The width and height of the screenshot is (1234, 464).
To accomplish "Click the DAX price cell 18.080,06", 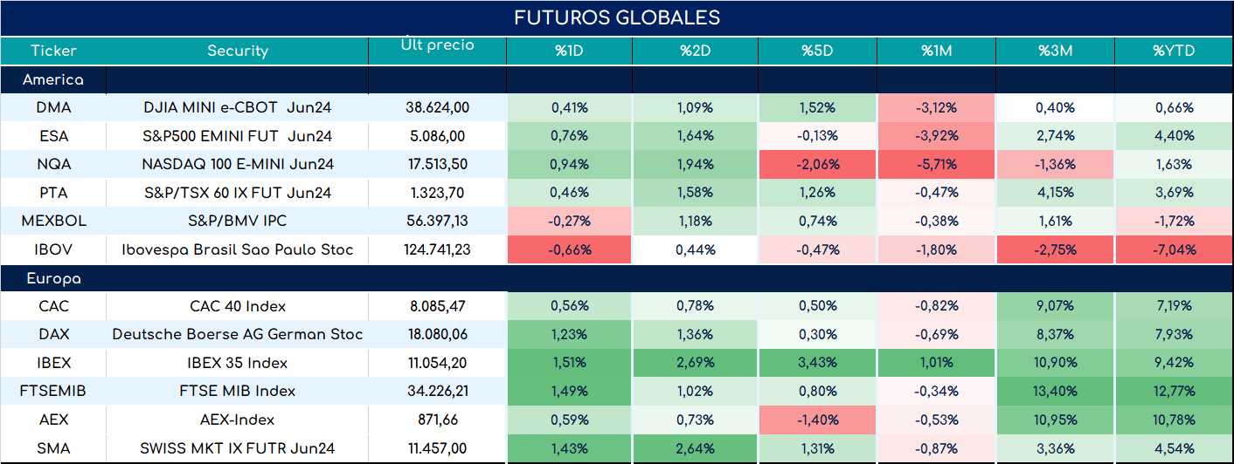I will coord(437,334).
